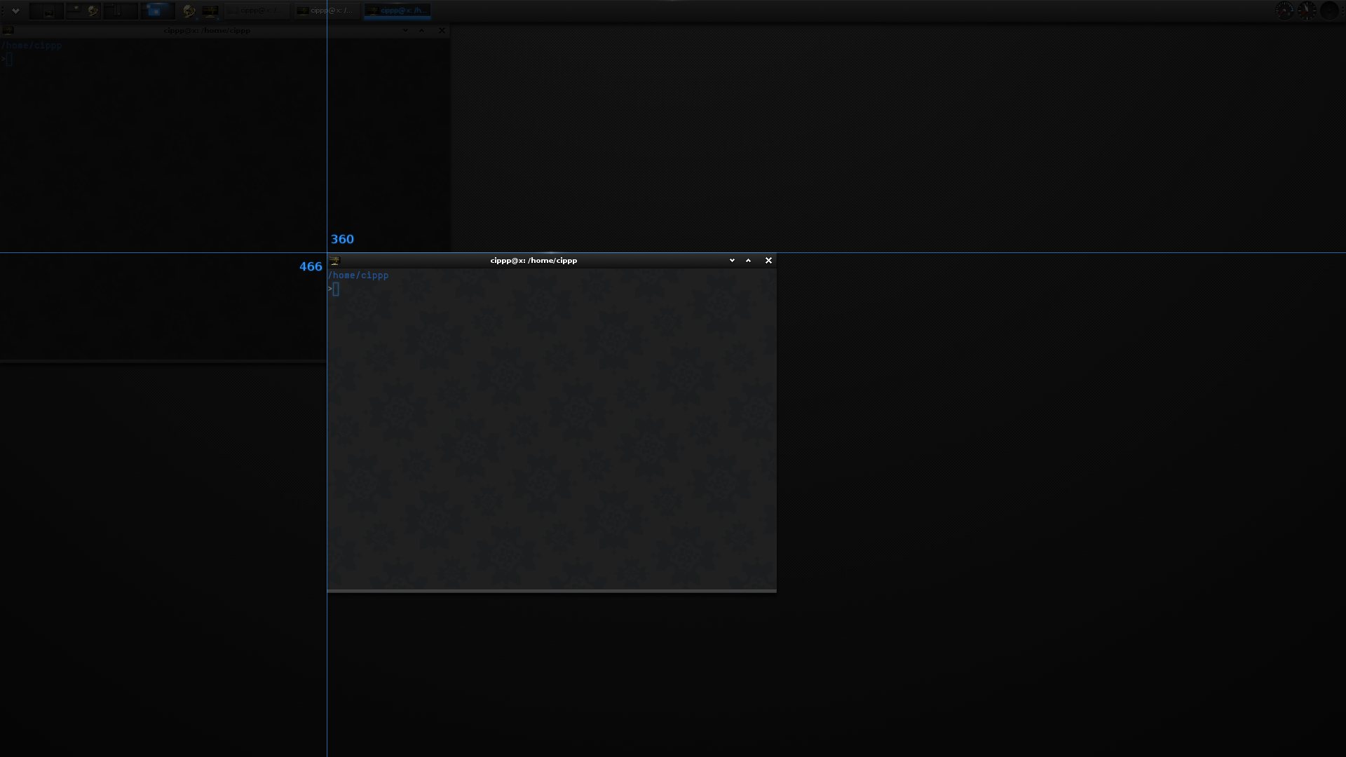Image resolution: width=1346 pixels, height=757 pixels.
Task: Switch to the first workspace in pager
Action: point(46,11)
